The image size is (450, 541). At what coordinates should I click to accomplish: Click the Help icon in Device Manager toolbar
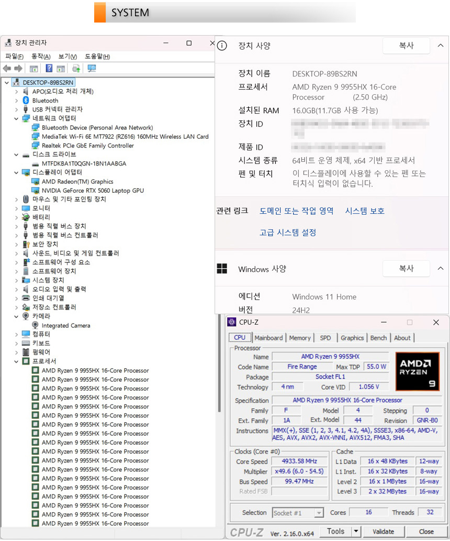click(49, 68)
